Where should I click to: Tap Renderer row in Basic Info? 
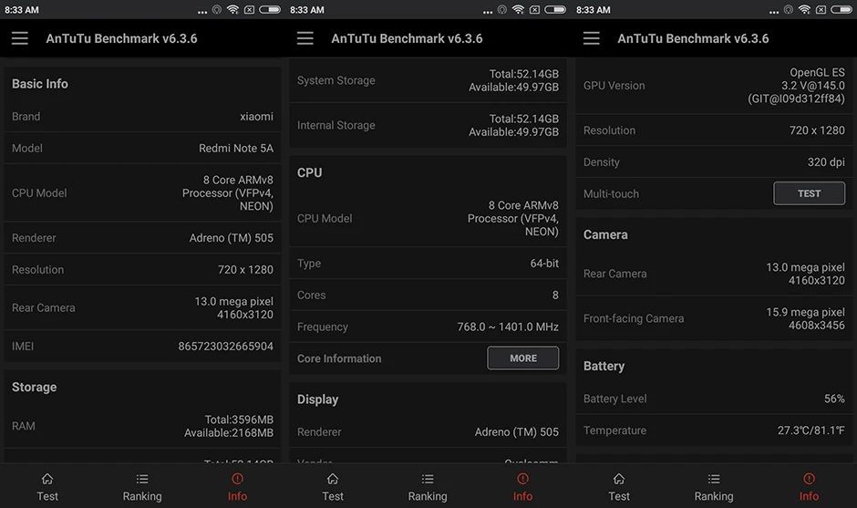142,238
